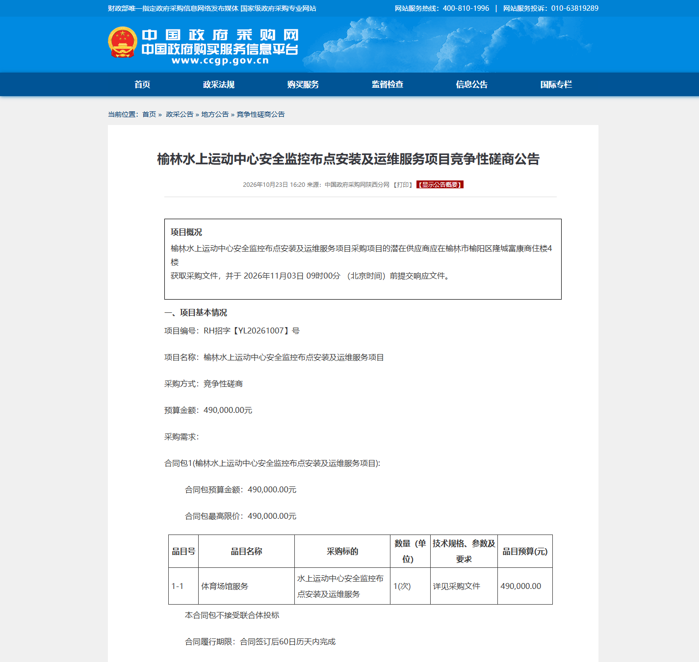
Task: Click the red 显示公告概要 button
Action: pos(440,185)
